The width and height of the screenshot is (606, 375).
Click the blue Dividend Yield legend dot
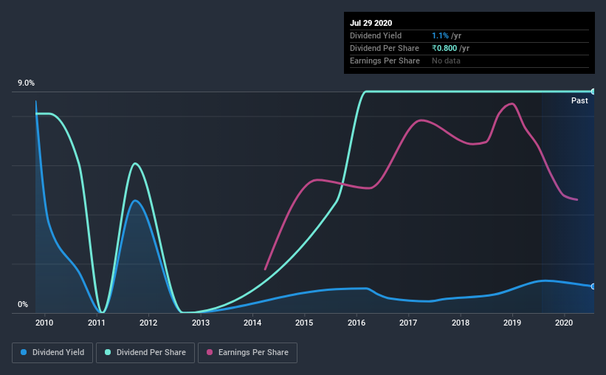point(24,352)
